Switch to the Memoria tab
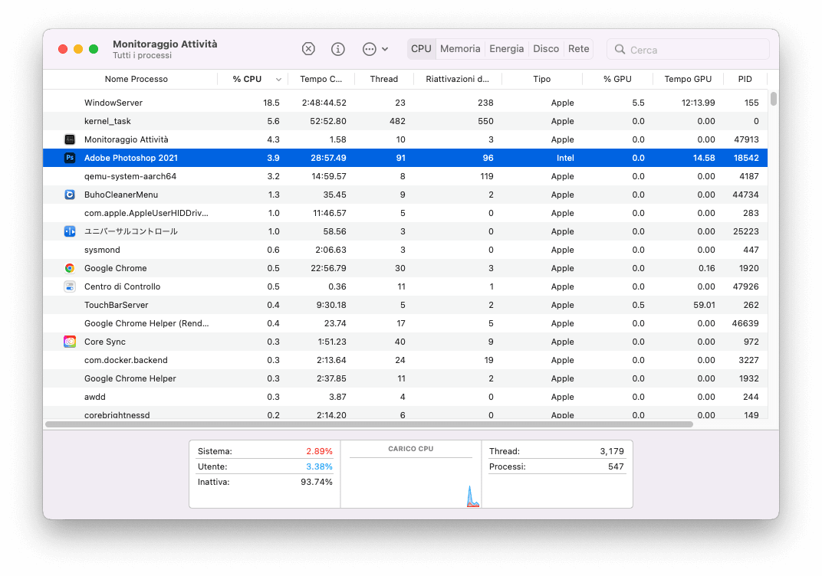822x576 pixels. pos(460,49)
